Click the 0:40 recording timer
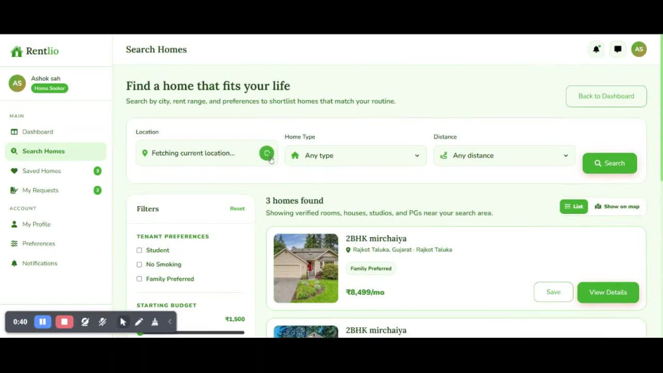This screenshot has height=373, width=663. click(20, 322)
